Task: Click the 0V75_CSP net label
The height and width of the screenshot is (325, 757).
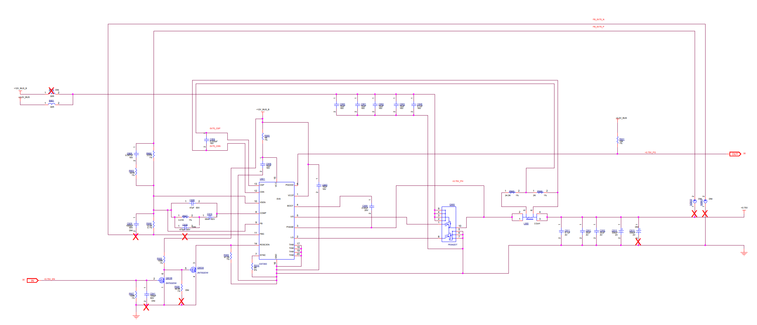Action: tap(215, 129)
